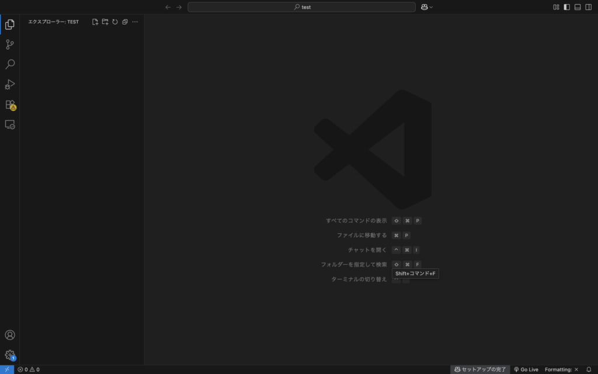The width and height of the screenshot is (598, 374).
Task: Click 'すべてのコマンドの表示' watermark label
Action: [356, 220]
